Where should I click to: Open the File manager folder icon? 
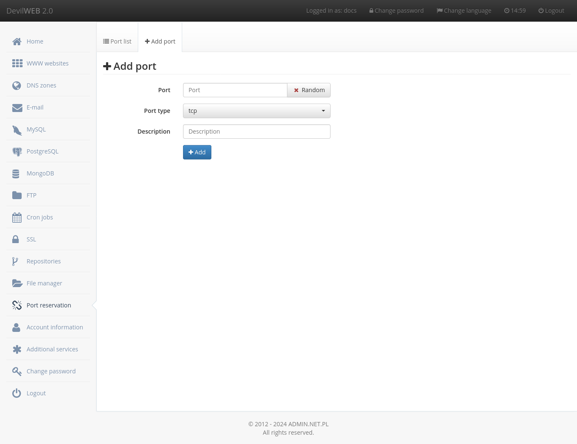point(17,283)
